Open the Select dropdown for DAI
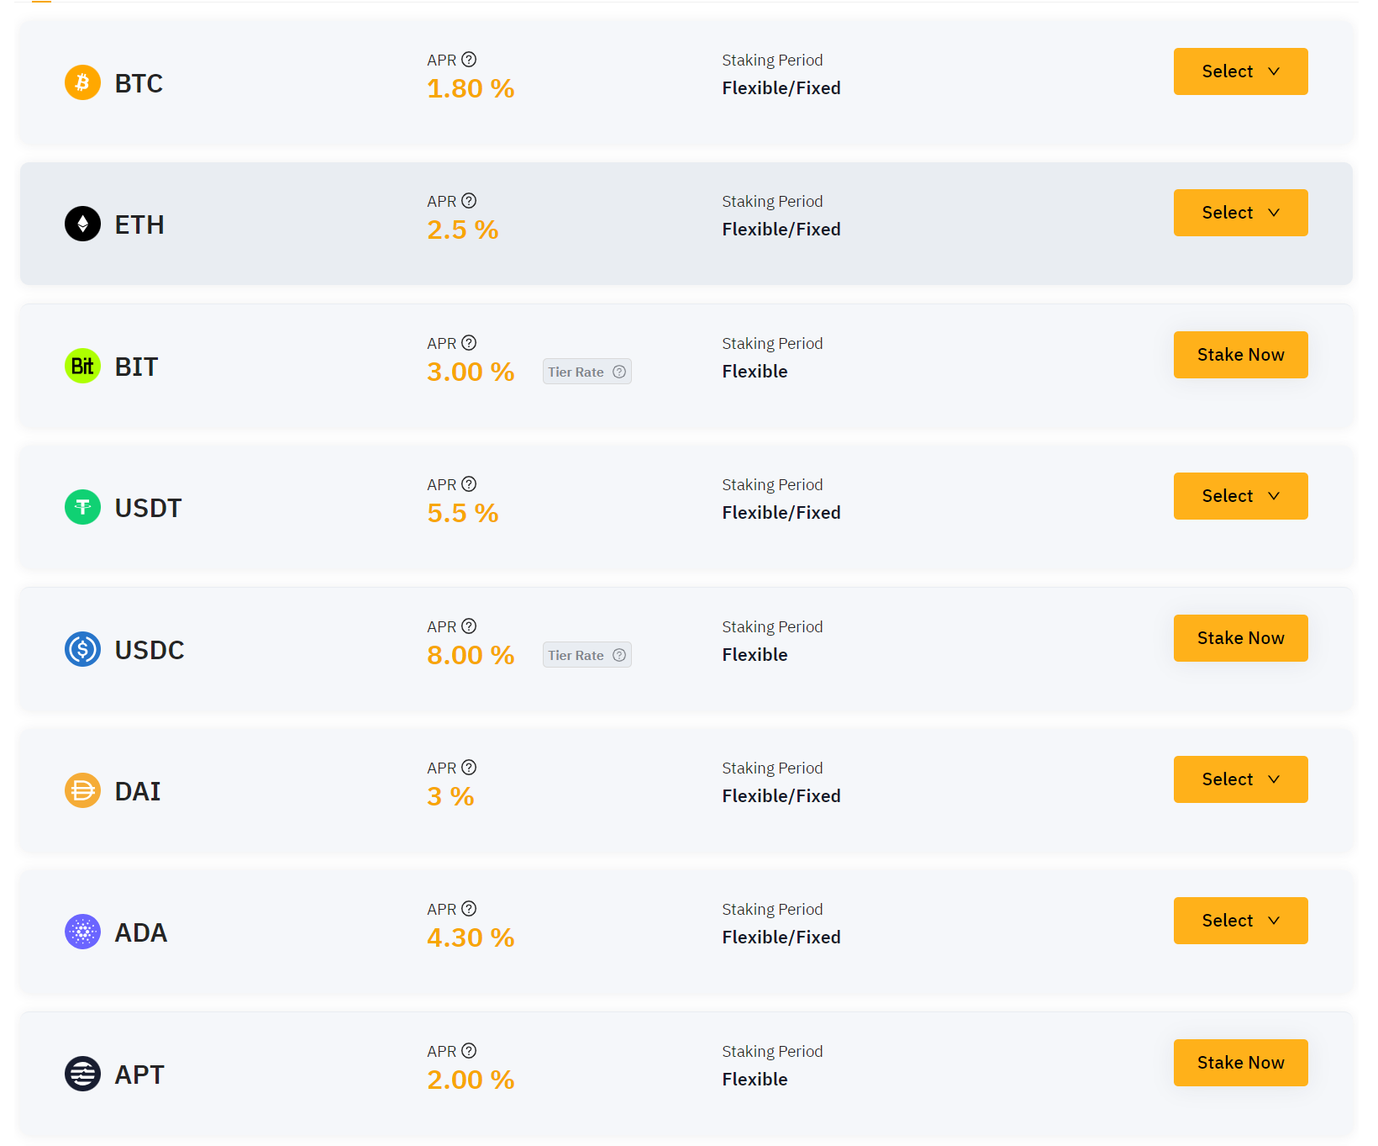The width and height of the screenshot is (1378, 1146). coord(1240,779)
